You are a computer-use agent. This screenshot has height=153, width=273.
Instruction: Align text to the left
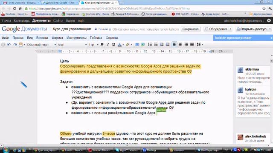(x=174, y=45)
